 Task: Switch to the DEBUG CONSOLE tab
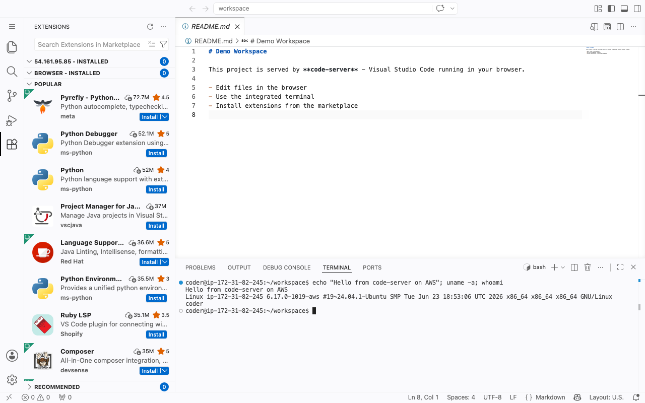(287, 267)
